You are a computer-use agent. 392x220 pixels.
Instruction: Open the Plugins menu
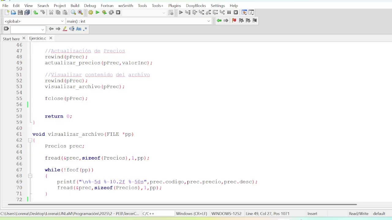pyautogui.click(x=175, y=5)
